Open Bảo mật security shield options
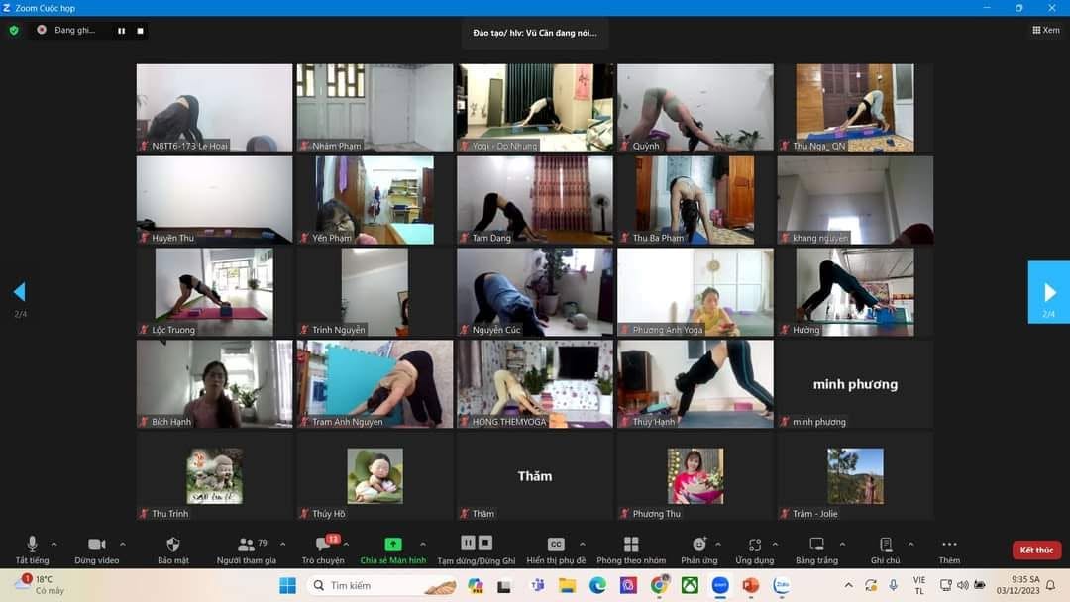The width and height of the screenshot is (1070, 602). click(x=173, y=551)
